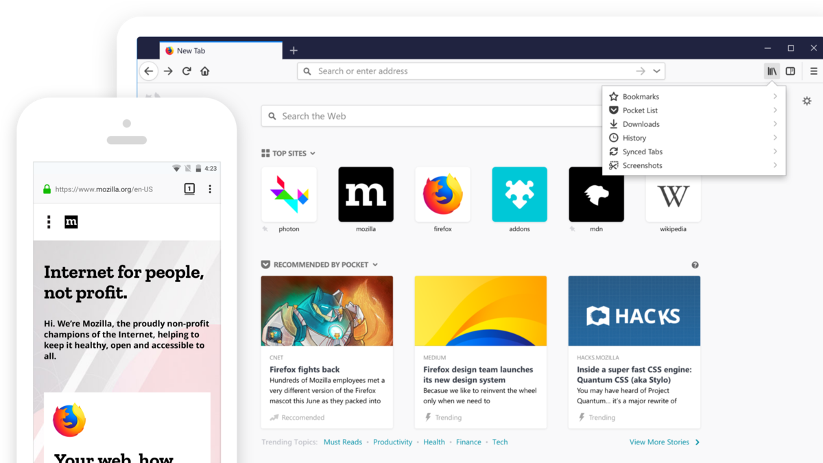Click the browser Back arrow button
The width and height of the screenshot is (823, 463).
[149, 71]
